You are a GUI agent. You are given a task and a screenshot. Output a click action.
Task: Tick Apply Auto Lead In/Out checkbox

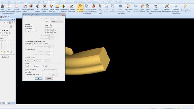pos(26,74)
